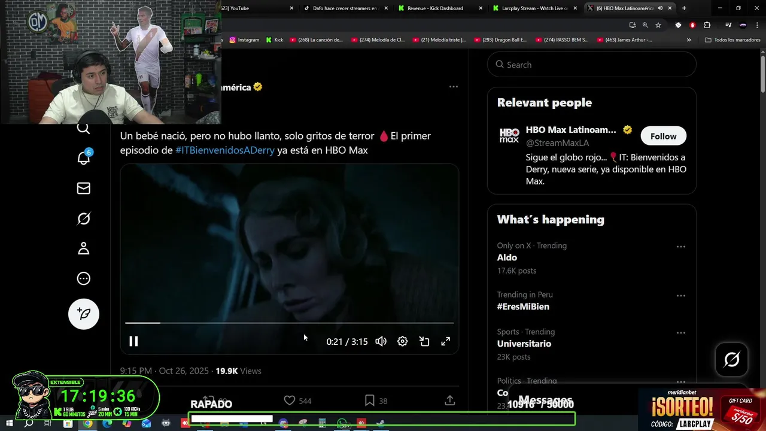
Task: Open Grok from the left sidebar
Action: pos(84,218)
